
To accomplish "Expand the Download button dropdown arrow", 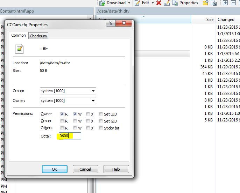I will coord(129,3).
